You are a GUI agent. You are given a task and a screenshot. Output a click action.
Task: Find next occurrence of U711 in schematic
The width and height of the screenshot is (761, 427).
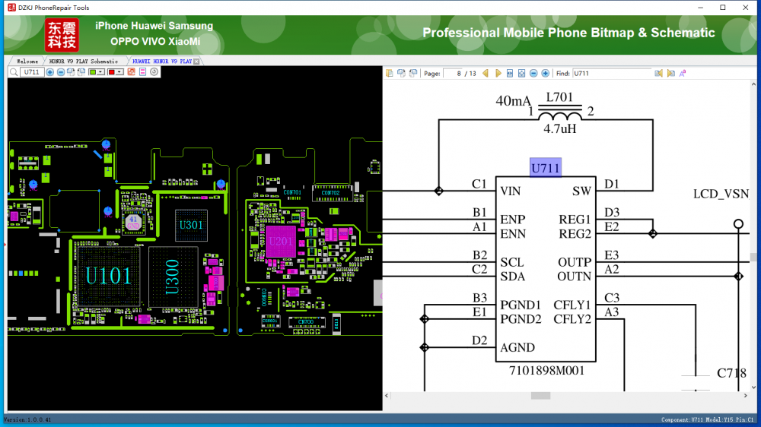[x=670, y=74]
